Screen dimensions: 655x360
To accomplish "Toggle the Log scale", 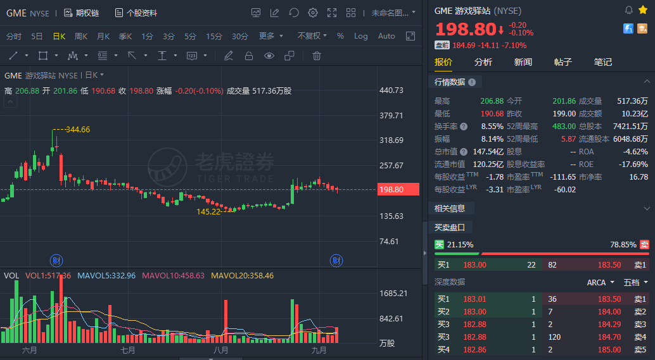I will pos(361,36).
